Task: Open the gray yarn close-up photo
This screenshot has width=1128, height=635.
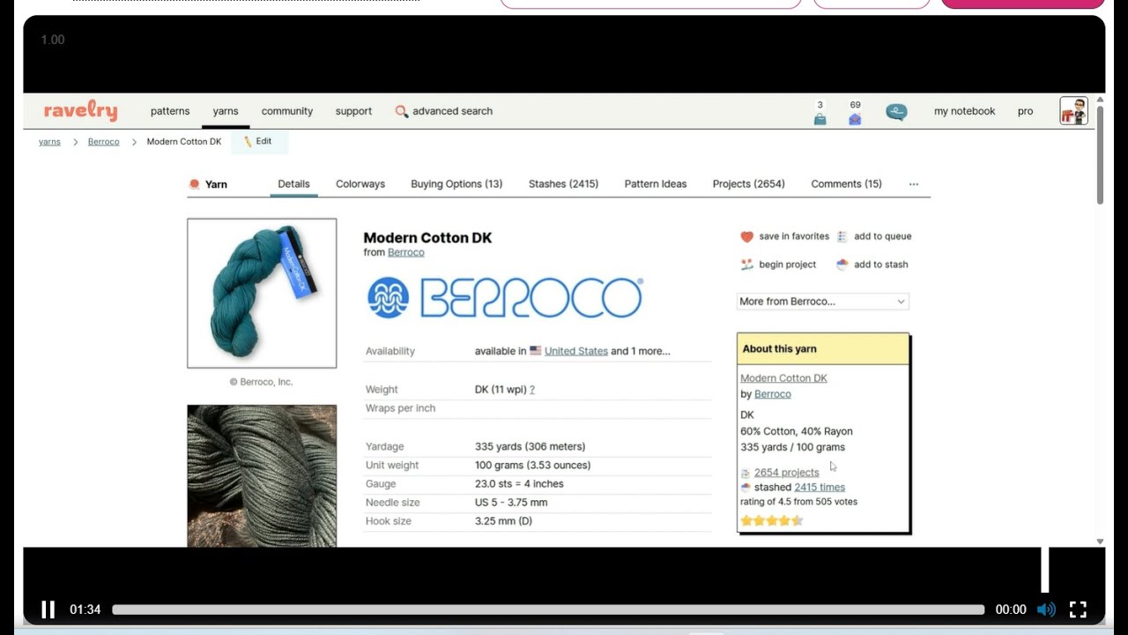Action: 262,475
